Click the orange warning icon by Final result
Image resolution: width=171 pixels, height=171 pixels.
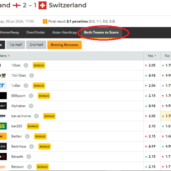pos(45,21)
